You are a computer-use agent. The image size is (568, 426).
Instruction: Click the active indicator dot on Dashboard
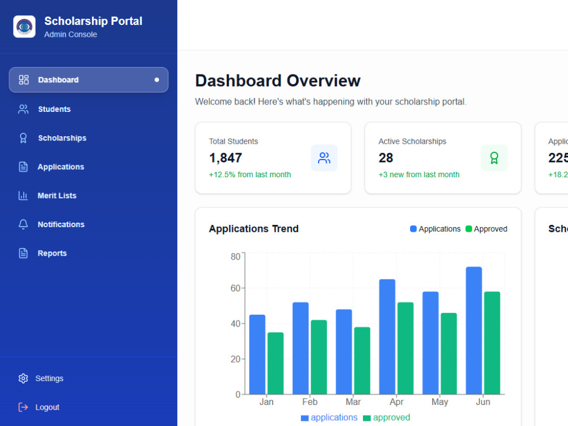[x=157, y=80]
